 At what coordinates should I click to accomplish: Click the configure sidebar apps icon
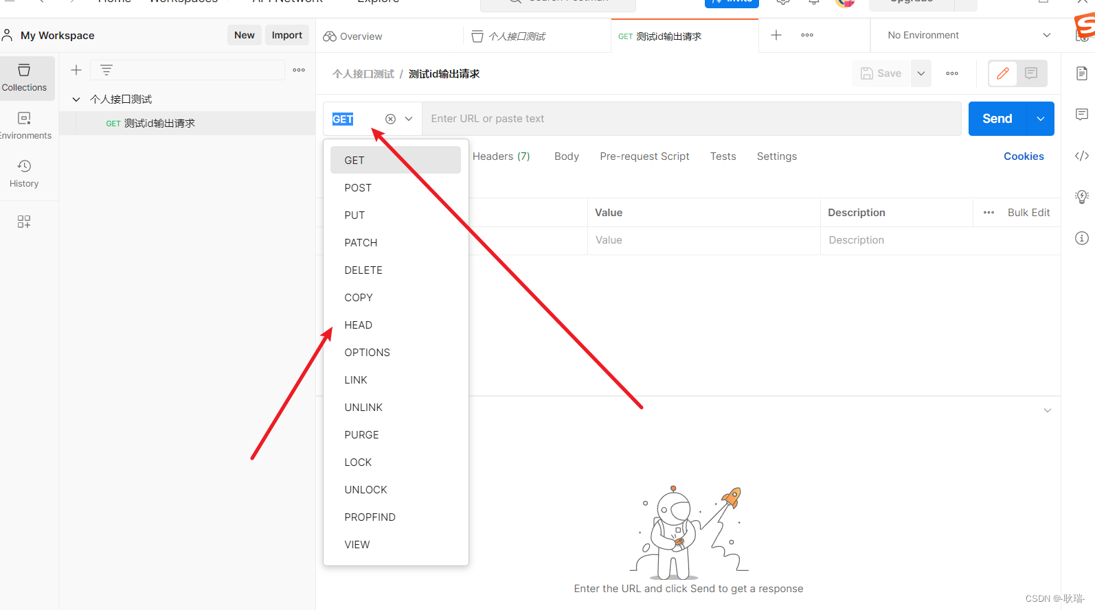(24, 222)
